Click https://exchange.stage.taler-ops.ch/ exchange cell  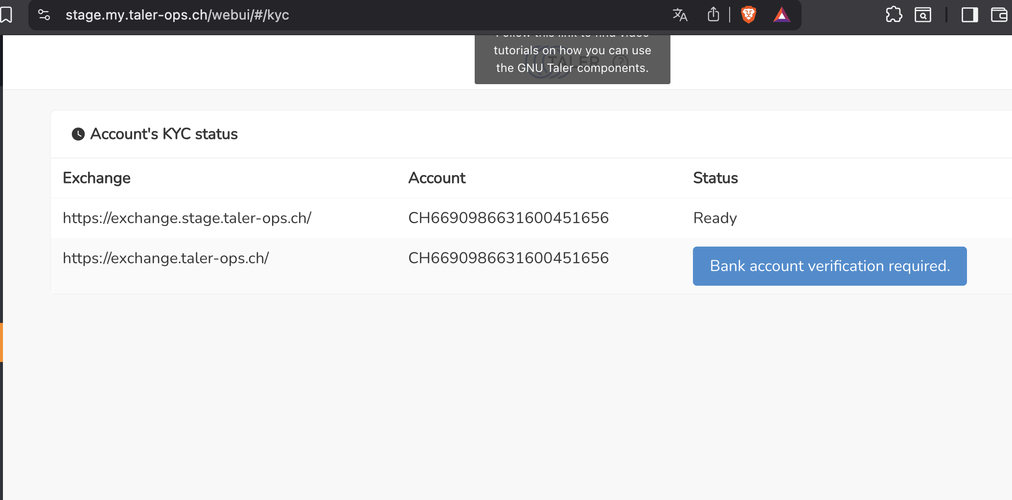(187, 218)
